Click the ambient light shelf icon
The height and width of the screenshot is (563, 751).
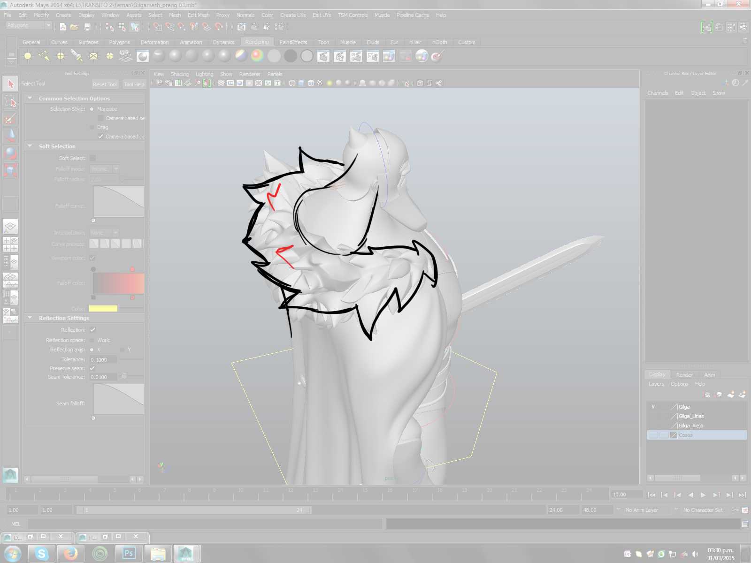(28, 56)
